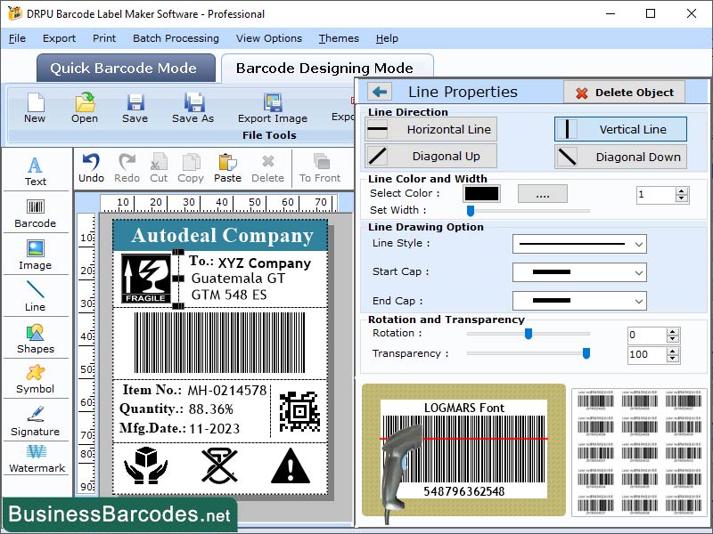Click the Delete Object button

622,92
